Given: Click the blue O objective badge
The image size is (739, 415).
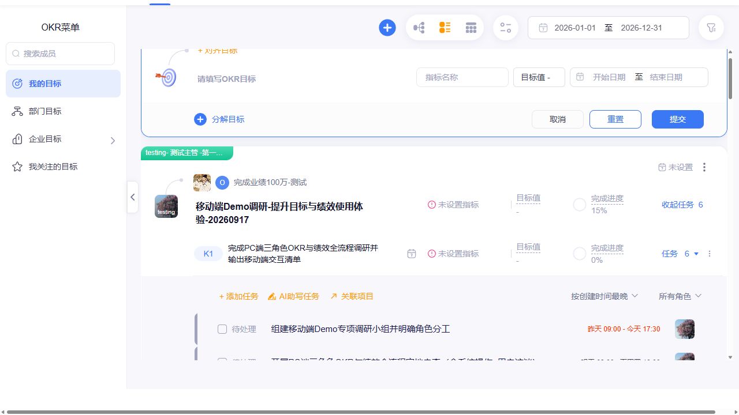Looking at the screenshot, I should pyautogui.click(x=222, y=183).
